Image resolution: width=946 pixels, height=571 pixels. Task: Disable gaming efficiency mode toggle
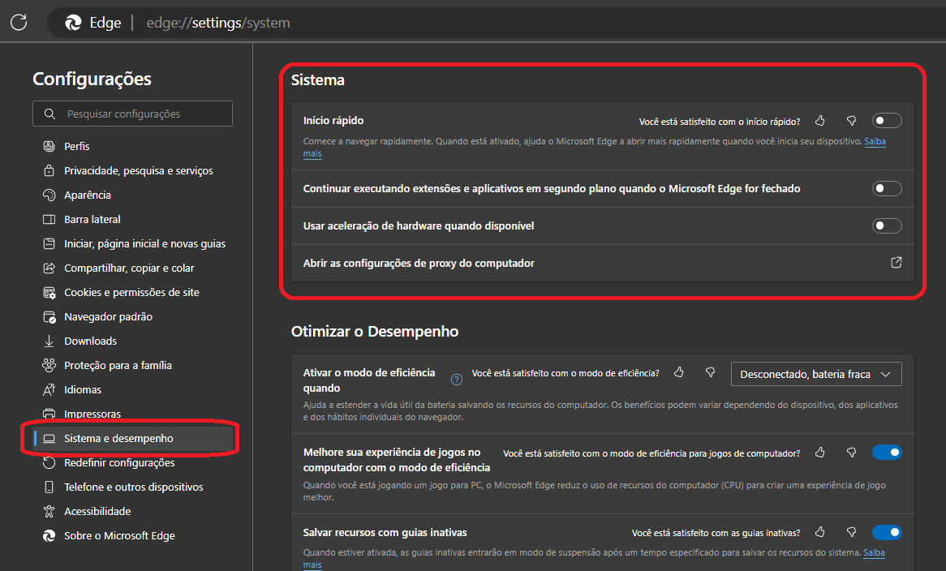click(x=887, y=453)
